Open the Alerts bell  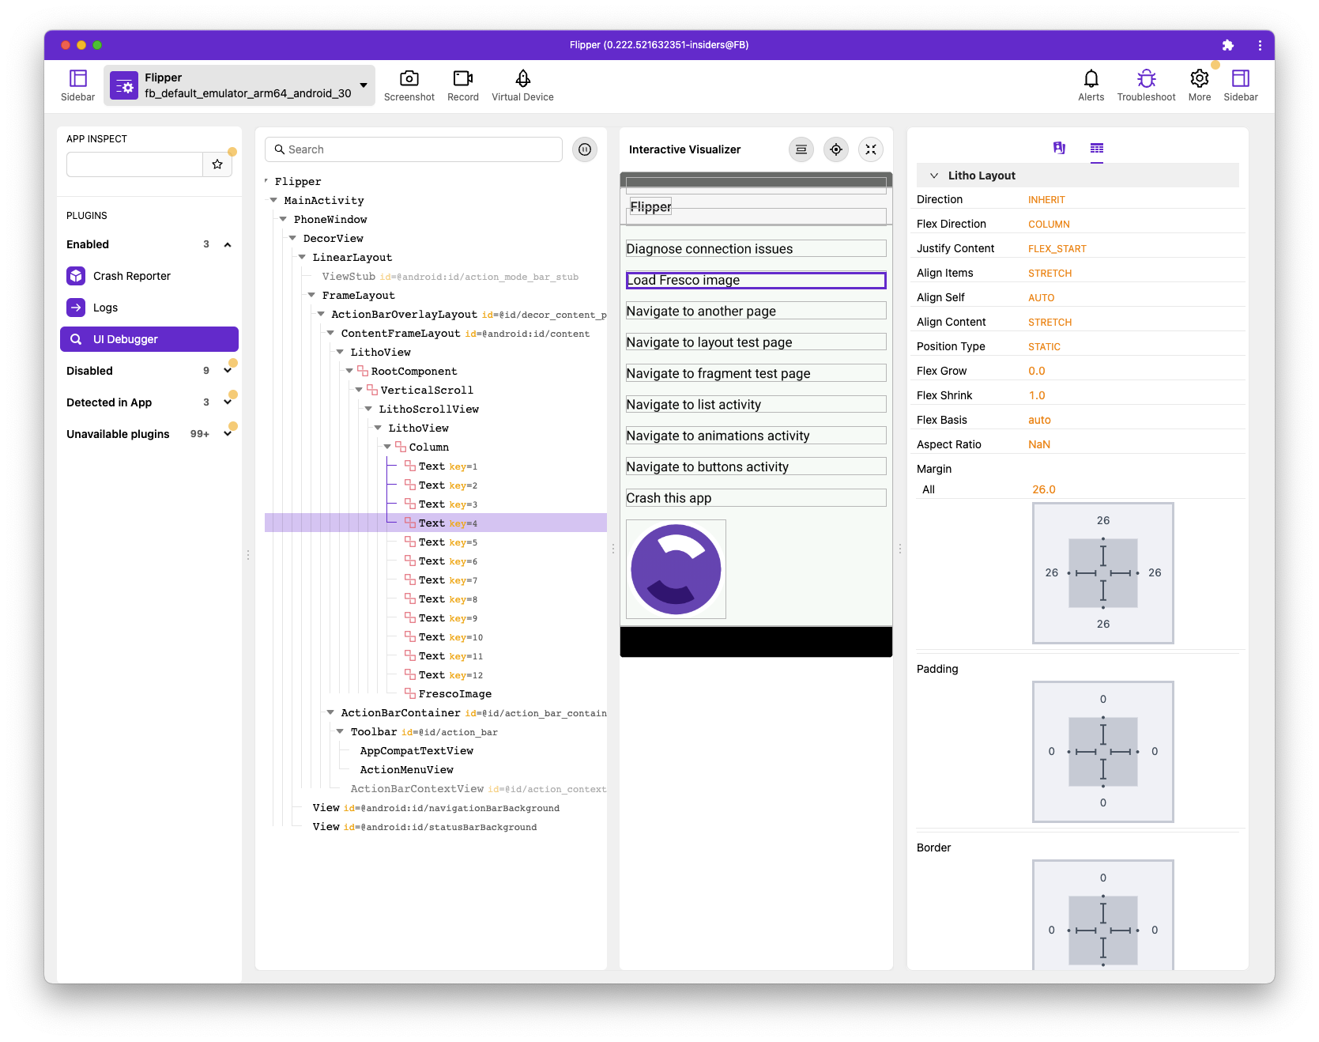tap(1091, 85)
